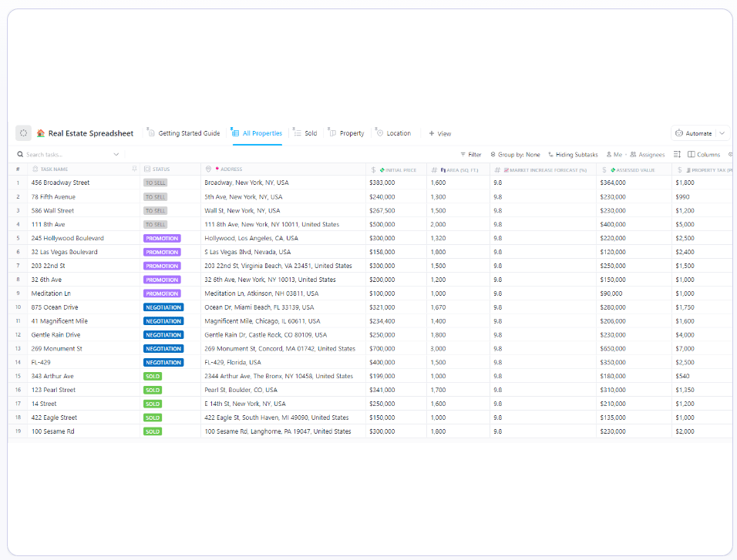Click the hash icon in the Area header
737x560 pixels.
[x=434, y=170]
